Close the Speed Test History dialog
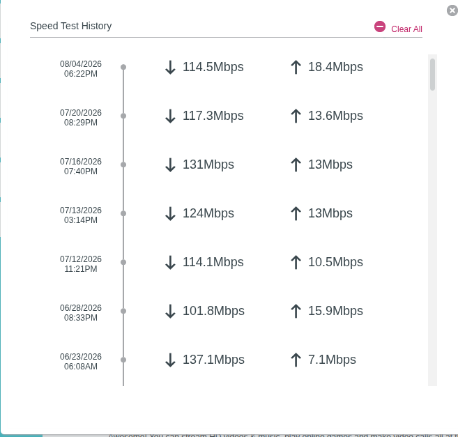Image resolution: width=458 pixels, height=437 pixels. 452,10
